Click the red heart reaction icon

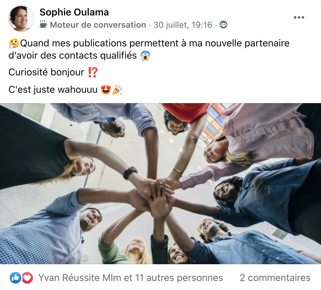point(27,278)
